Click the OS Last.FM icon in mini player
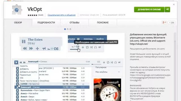 (56, 49)
